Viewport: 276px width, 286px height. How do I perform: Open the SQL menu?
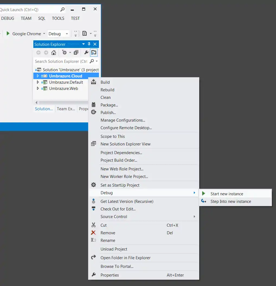click(42, 18)
